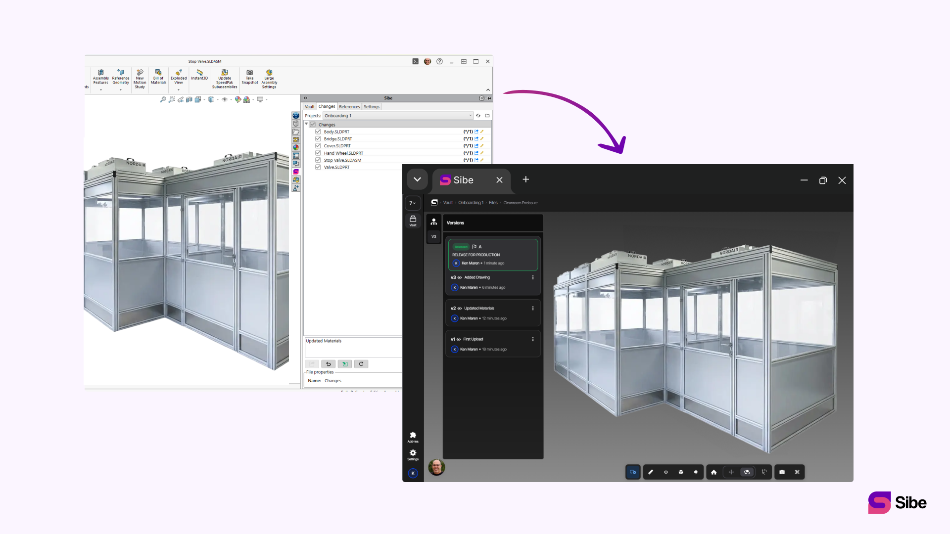This screenshot has height=534, width=950.
Task: Select the pan crosshair mode in the viewer
Action: click(731, 472)
